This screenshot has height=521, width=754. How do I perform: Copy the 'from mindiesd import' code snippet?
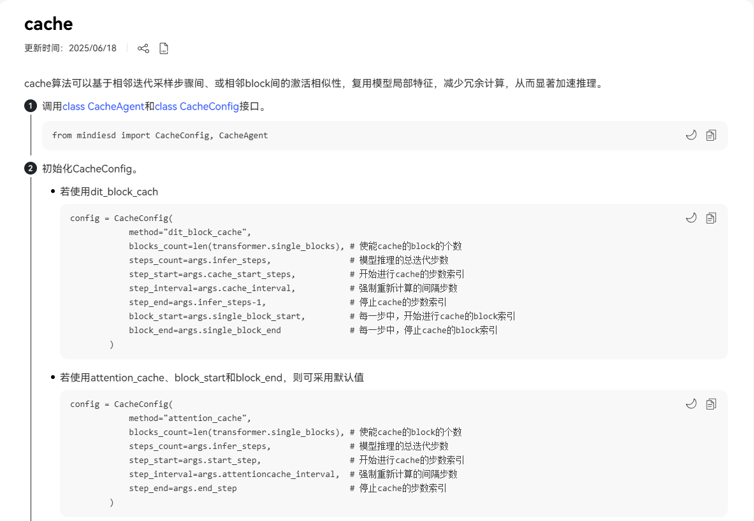coord(711,135)
